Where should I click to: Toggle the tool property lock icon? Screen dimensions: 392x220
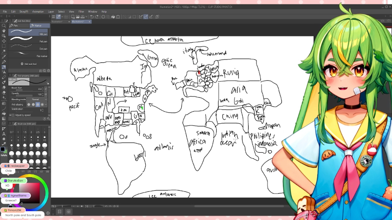48,83
